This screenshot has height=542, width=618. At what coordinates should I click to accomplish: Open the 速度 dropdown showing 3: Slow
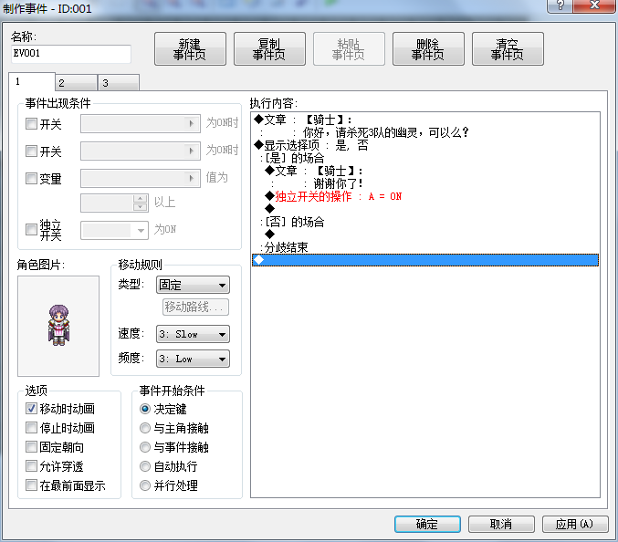[193, 334]
